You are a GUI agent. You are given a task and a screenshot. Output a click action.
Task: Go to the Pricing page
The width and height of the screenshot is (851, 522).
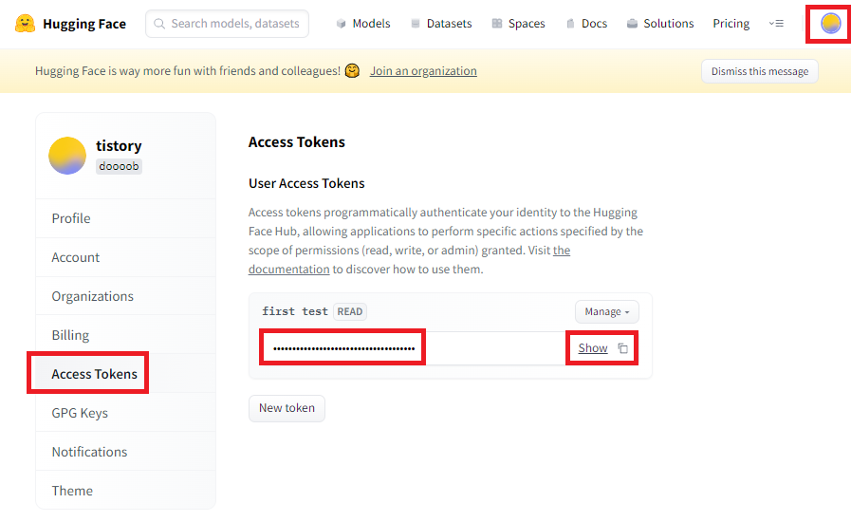(731, 24)
